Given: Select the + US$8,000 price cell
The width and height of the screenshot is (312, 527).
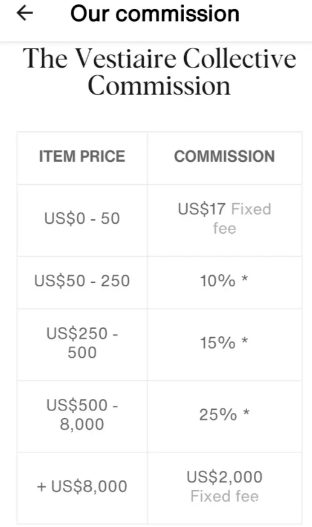Looking at the screenshot, I should coord(82,486).
